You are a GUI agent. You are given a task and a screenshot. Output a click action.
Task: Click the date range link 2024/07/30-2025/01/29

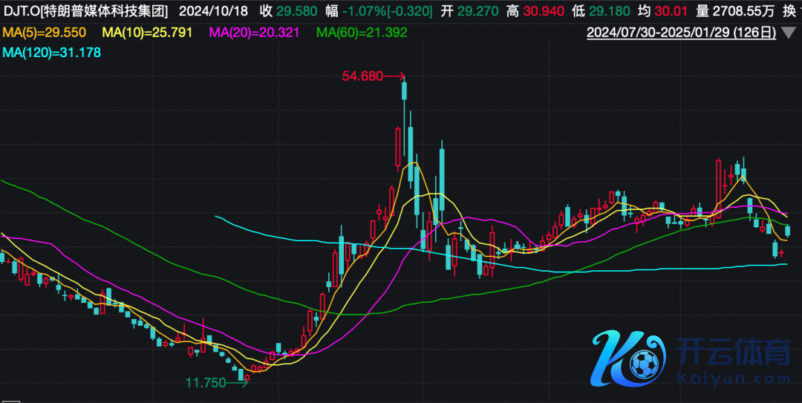coord(681,33)
